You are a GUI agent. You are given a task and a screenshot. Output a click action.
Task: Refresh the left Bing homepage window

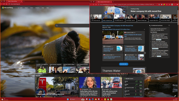coord(4,4)
